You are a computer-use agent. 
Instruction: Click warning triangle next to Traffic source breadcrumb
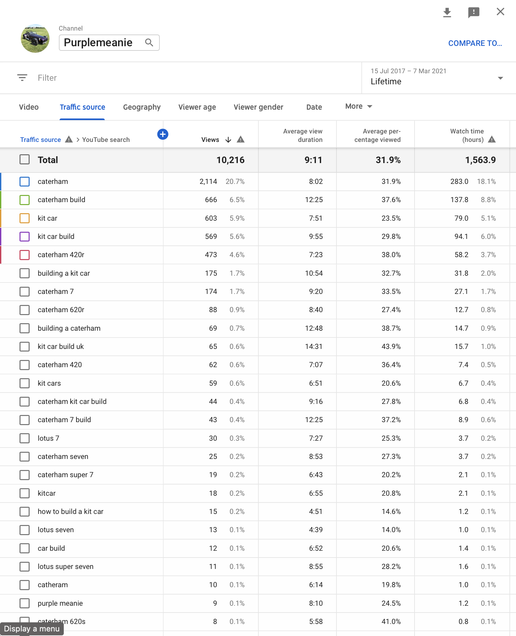point(69,140)
